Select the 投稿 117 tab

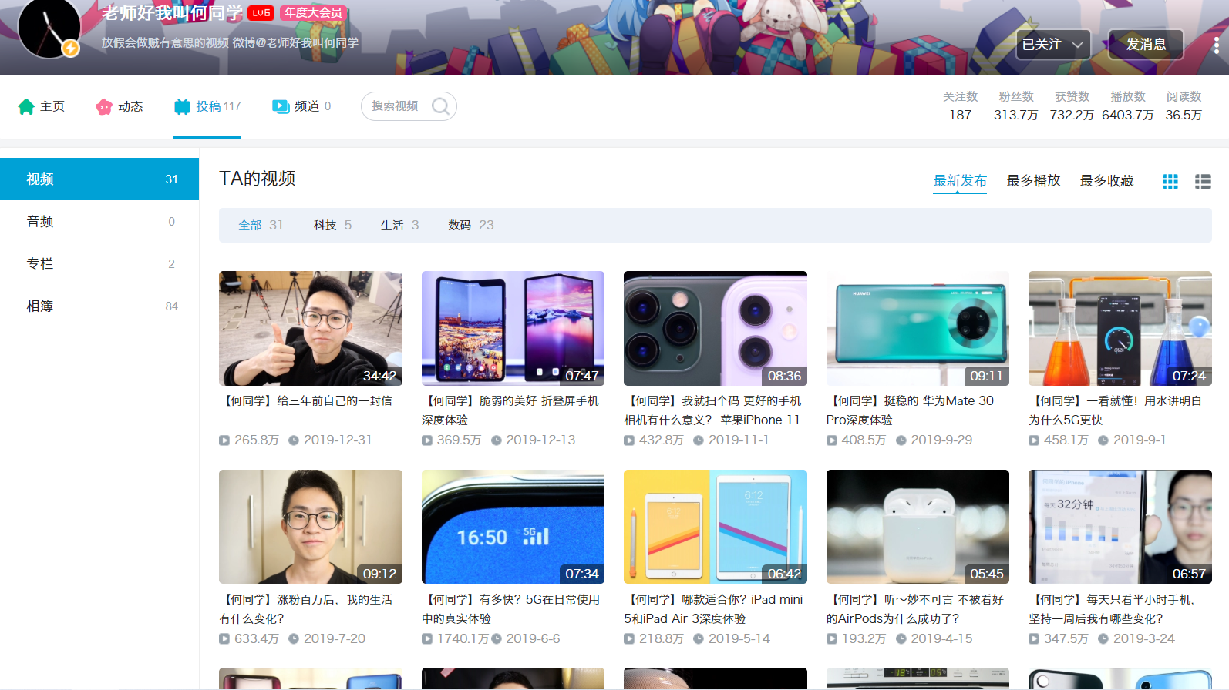[x=207, y=106]
